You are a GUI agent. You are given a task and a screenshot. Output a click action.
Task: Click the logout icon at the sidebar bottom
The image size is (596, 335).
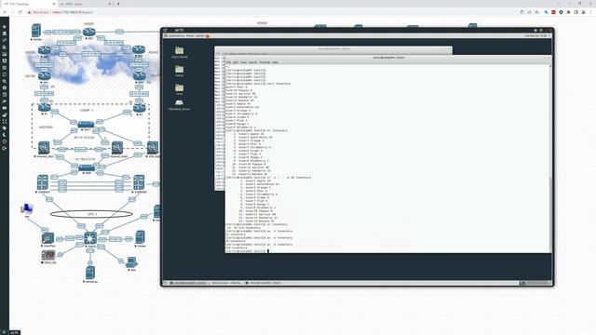(x=4, y=149)
